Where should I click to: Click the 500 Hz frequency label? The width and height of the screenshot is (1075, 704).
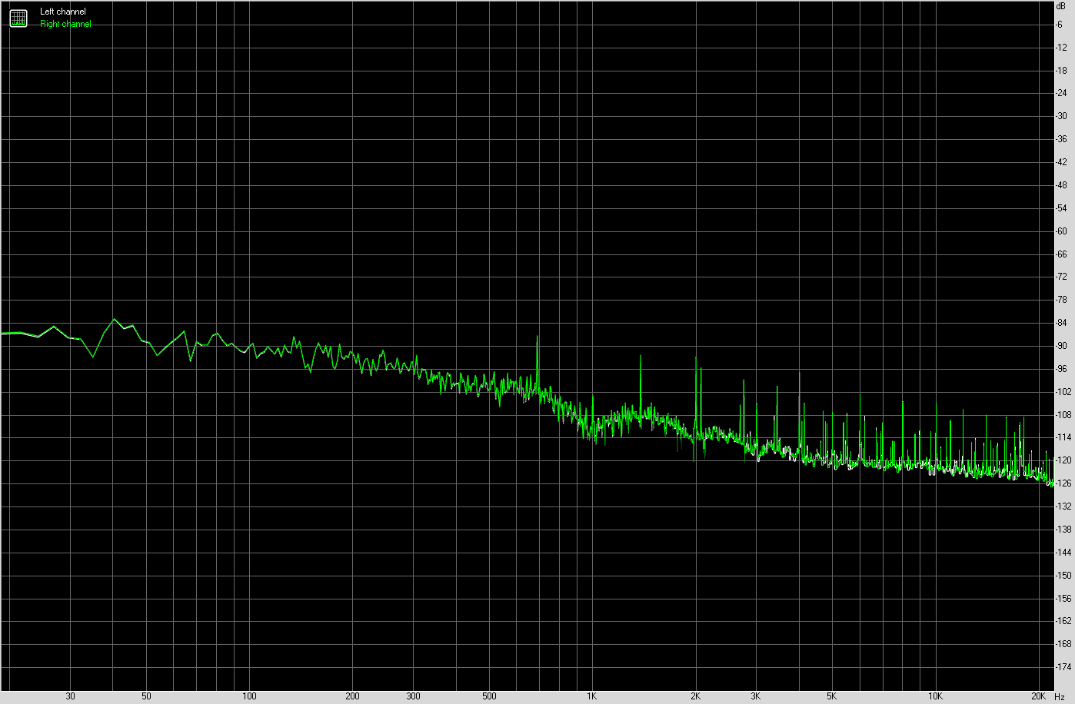pyautogui.click(x=490, y=696)
